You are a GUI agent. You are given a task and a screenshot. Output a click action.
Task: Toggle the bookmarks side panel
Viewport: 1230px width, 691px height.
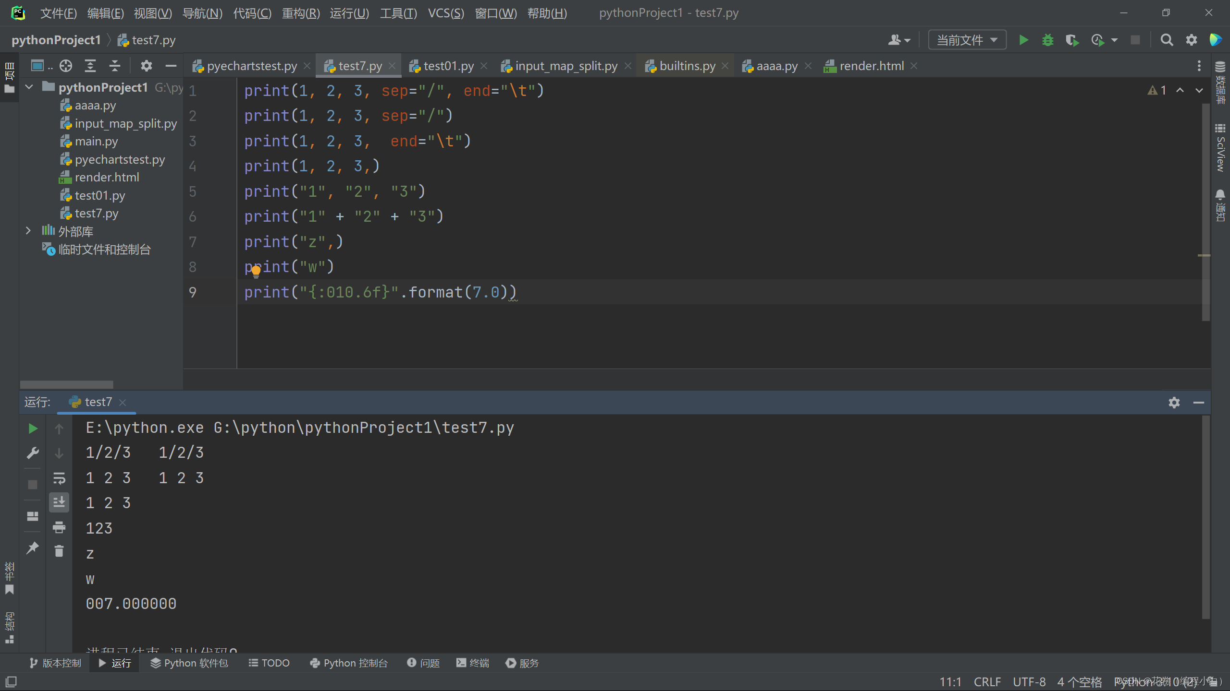coord(9,578)
